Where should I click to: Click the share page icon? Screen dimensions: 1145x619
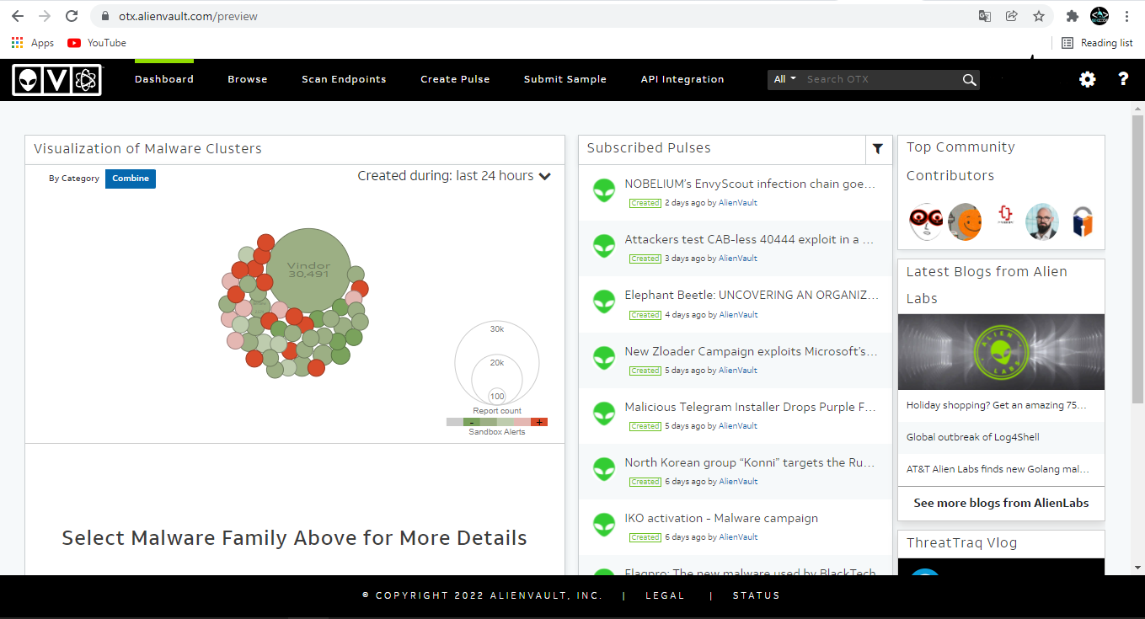click(x=1012, y=16)
